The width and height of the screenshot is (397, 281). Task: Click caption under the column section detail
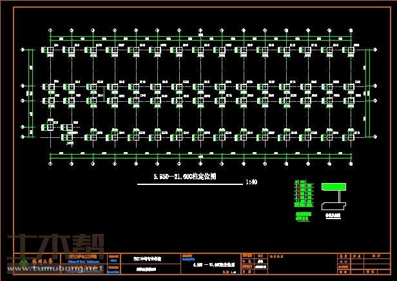tap(333, 217)
